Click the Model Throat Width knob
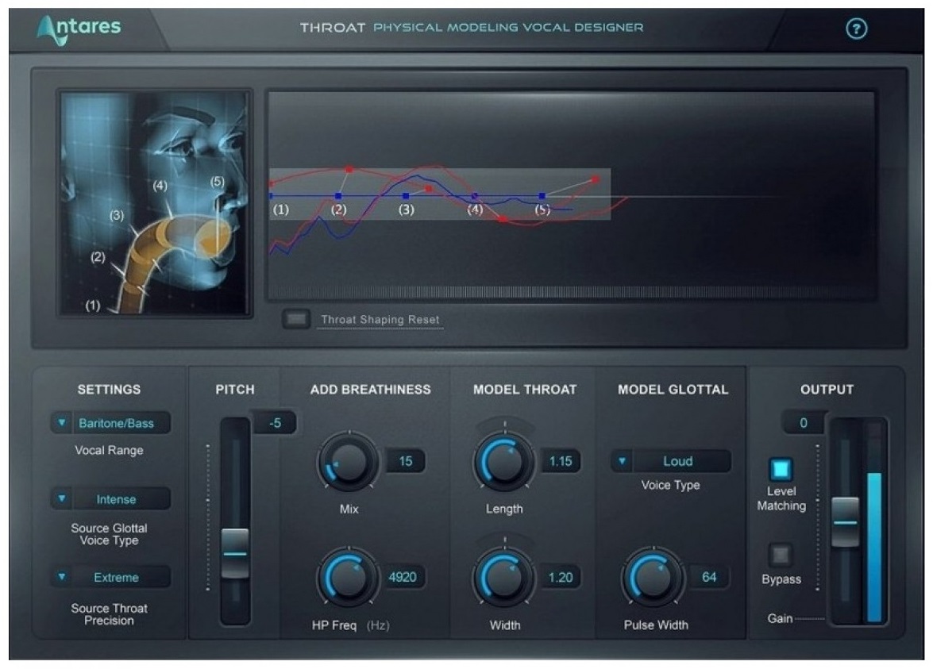This screenshot has width=933, height=669. (504, 577)
